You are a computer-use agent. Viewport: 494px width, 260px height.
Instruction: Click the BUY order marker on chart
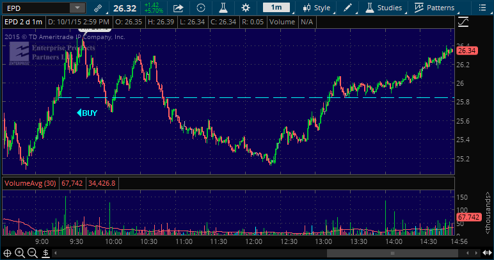point(87,113)
